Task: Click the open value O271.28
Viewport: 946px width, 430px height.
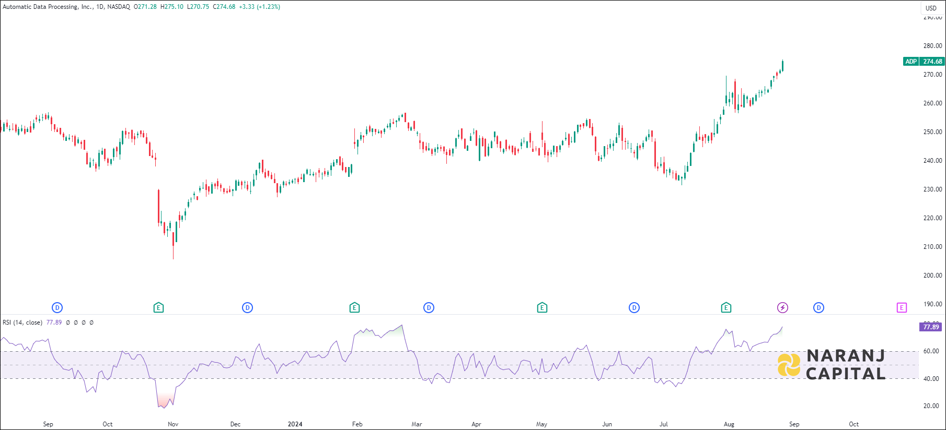Action: point(145,7)
